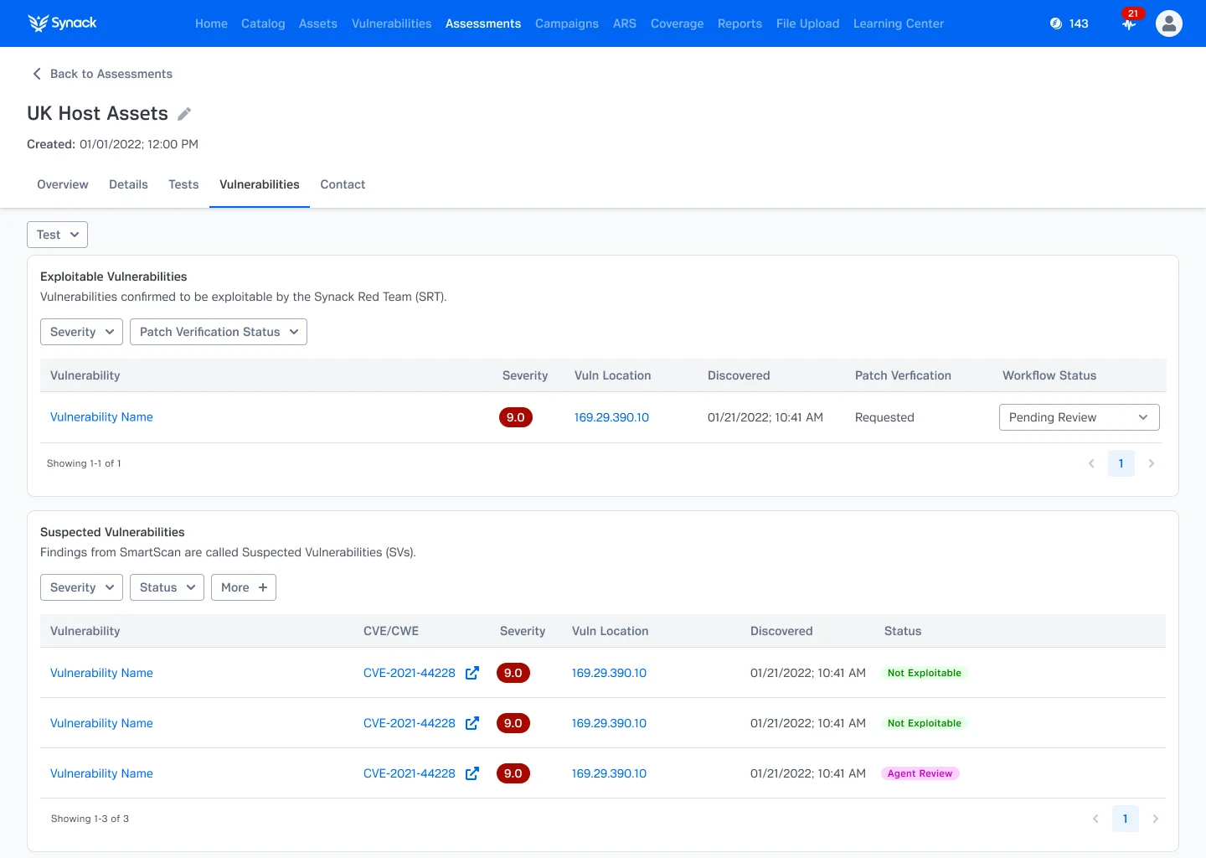The width and height of the screenshot is (1206, 858).
Task: Open the Vulnerability Name link in the exploitable table
Action: click(101, 417)
